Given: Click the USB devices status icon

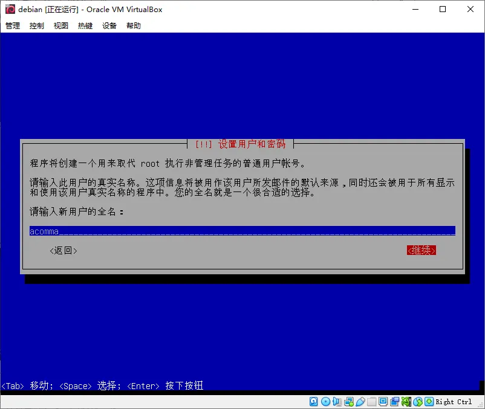Looking at the screenshot, I should (x=360, y=401).
